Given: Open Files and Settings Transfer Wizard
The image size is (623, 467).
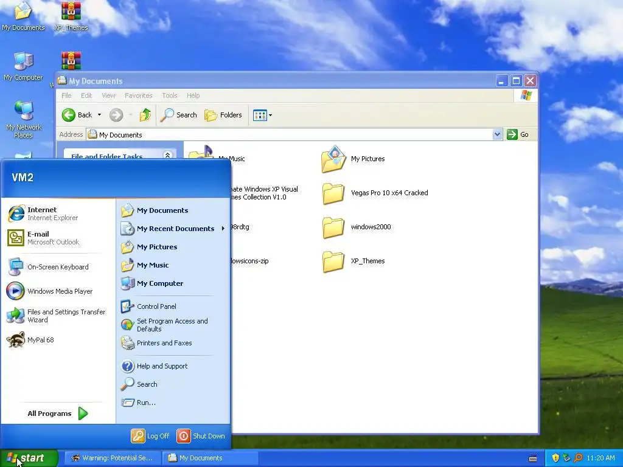Looking at the screenshot, I should tap(55, 316).
